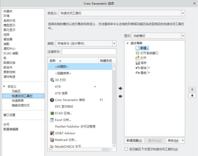The image size is (198, 156).
Task: Open 系统外观 options category
Action: (10, 21)
